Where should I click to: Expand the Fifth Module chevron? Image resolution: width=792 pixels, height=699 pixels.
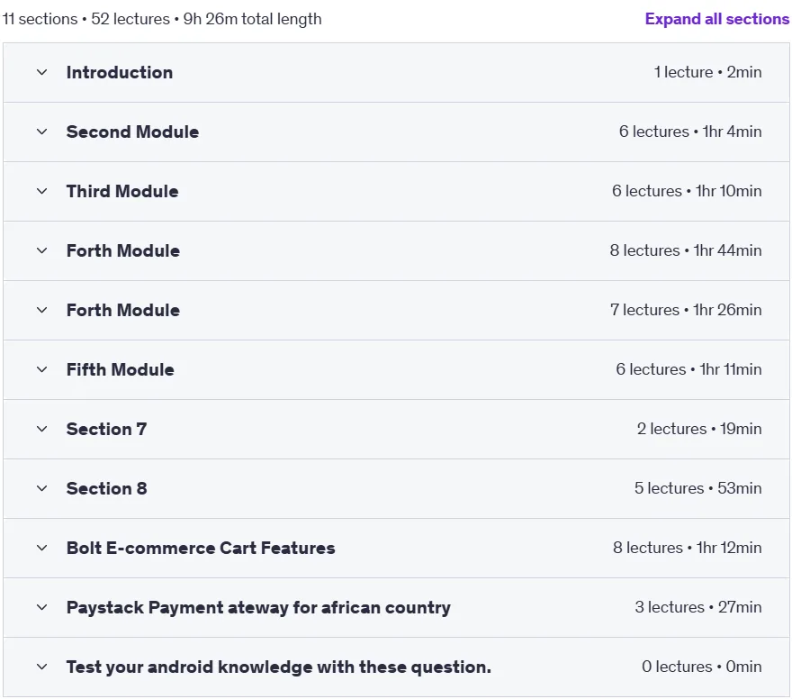pyautogui.click(x=42, y=369)
